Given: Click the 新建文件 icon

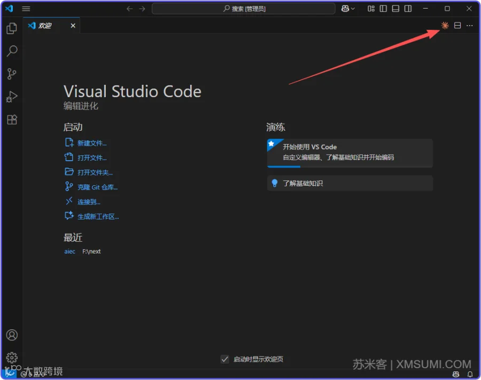Looking at the screenshot, I should [69, 142].
